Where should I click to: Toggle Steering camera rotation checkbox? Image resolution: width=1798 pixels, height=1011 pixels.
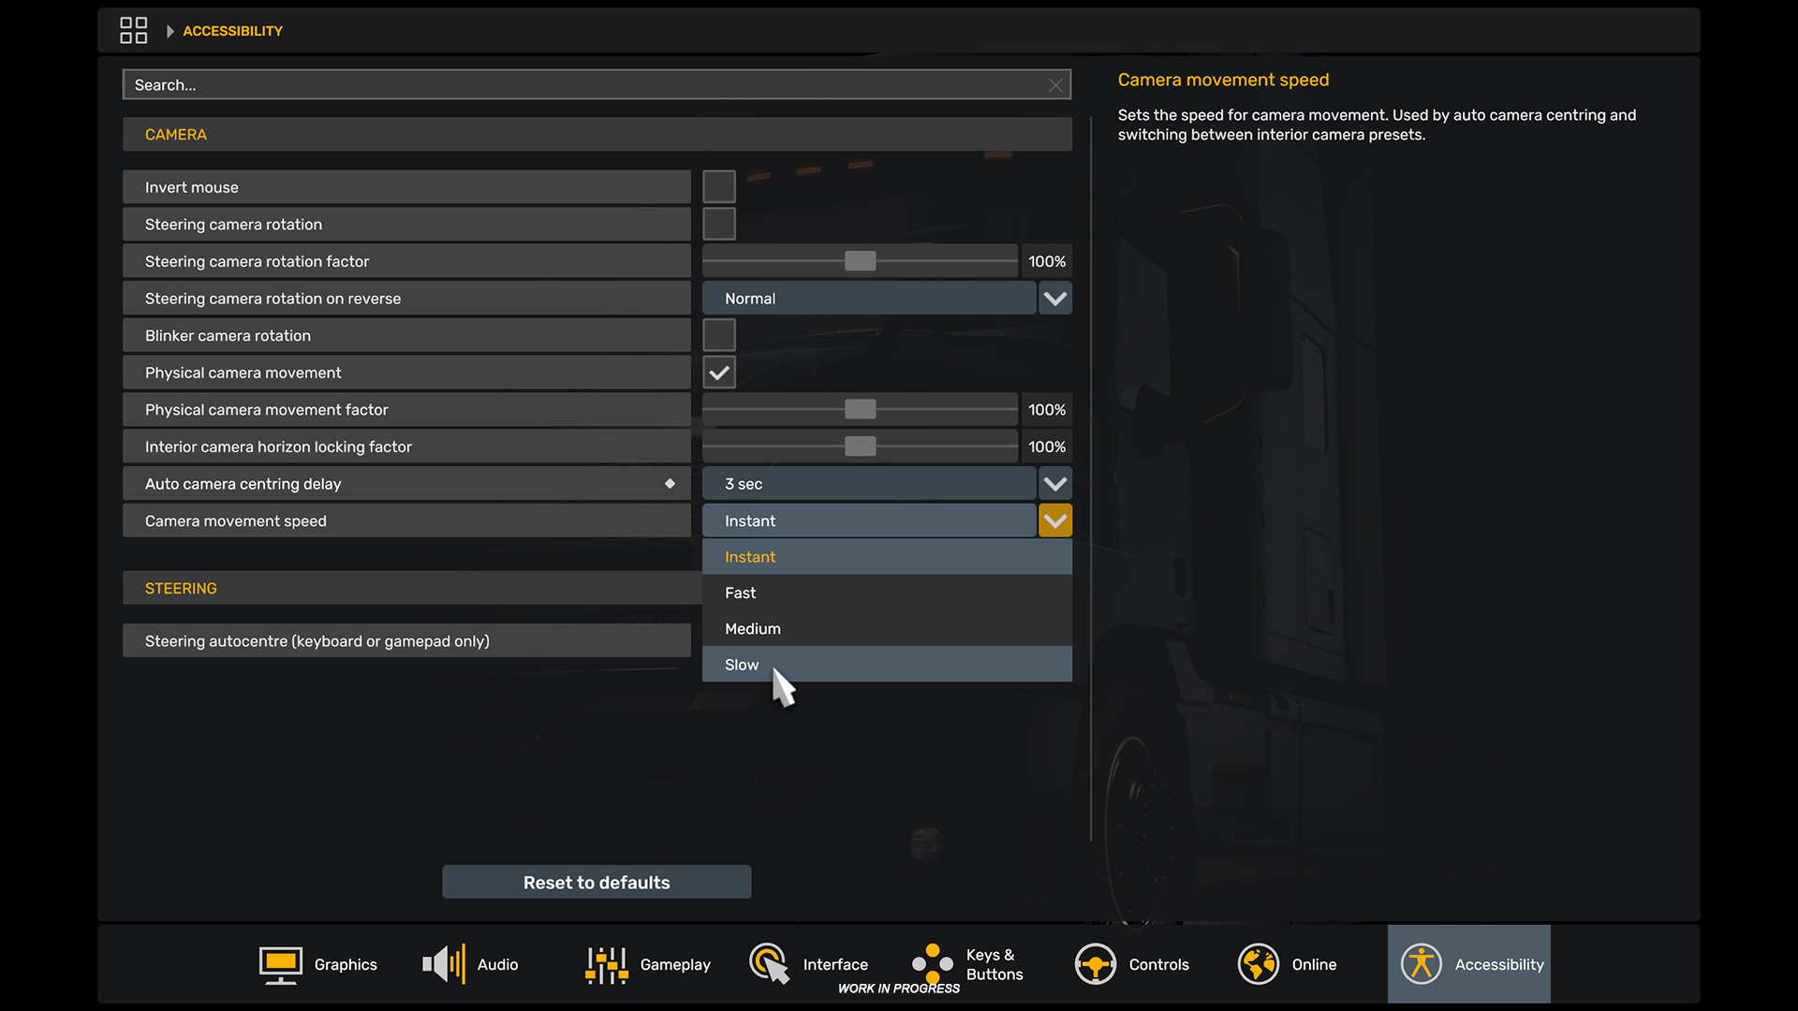pos(718,225)
